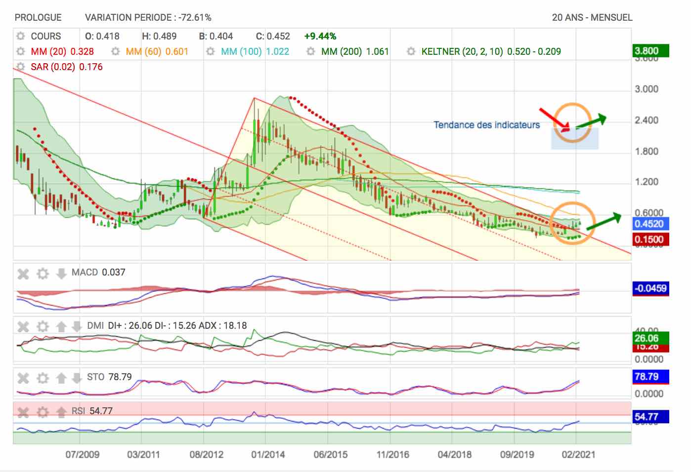This screenshot has width=691, height=472.
Task: Click the 11/2016 date on time axis
Action: click(x=392, y=454)
